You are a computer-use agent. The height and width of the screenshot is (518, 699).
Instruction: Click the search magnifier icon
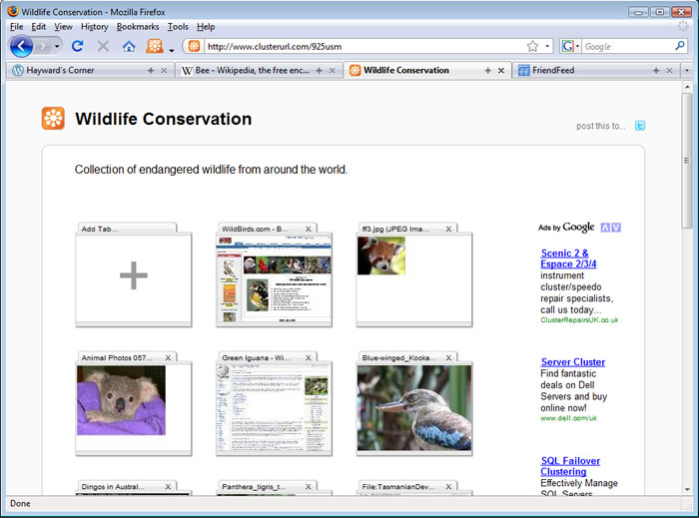(680, 46)
